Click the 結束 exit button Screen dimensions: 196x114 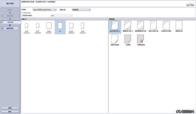10,112
